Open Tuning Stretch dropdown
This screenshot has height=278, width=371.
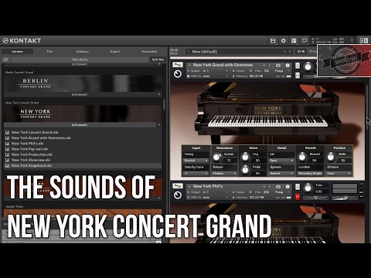pyautogui.click(x=196, y=161)
